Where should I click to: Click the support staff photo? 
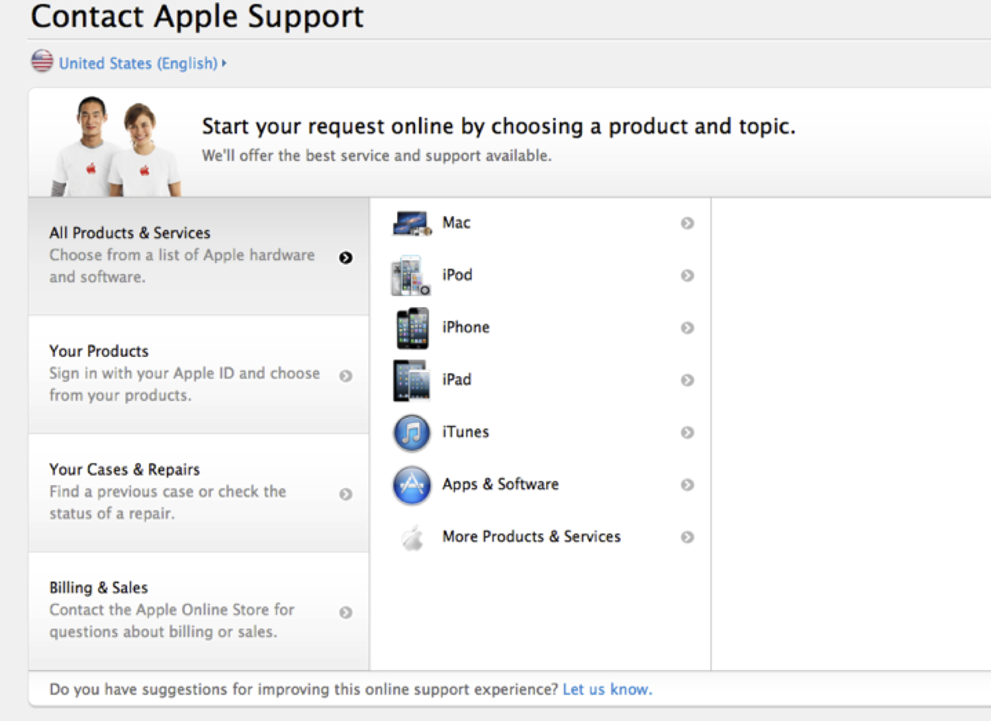(115, 147)
